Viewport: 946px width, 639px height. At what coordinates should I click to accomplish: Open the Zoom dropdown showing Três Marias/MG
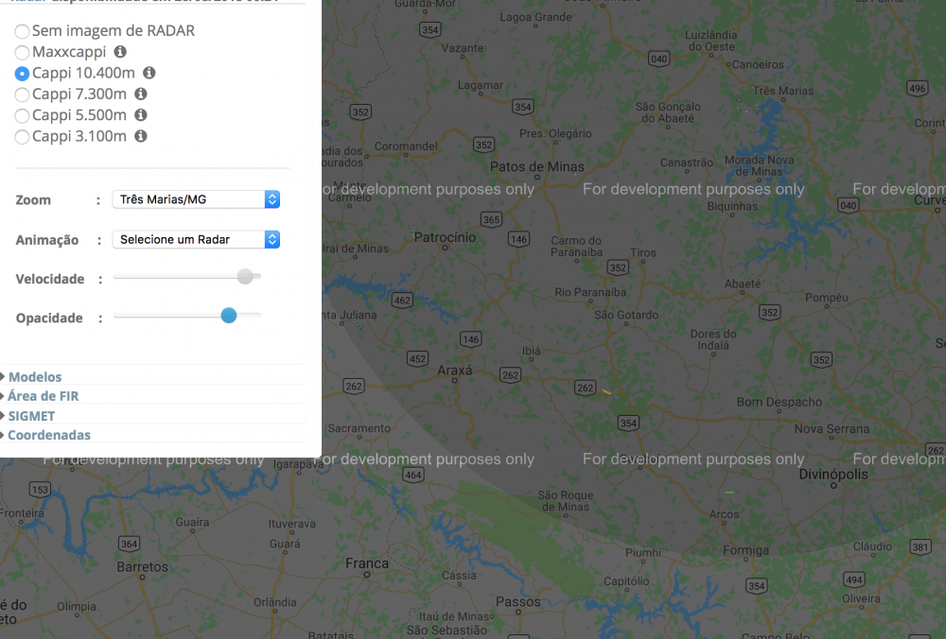196,199
